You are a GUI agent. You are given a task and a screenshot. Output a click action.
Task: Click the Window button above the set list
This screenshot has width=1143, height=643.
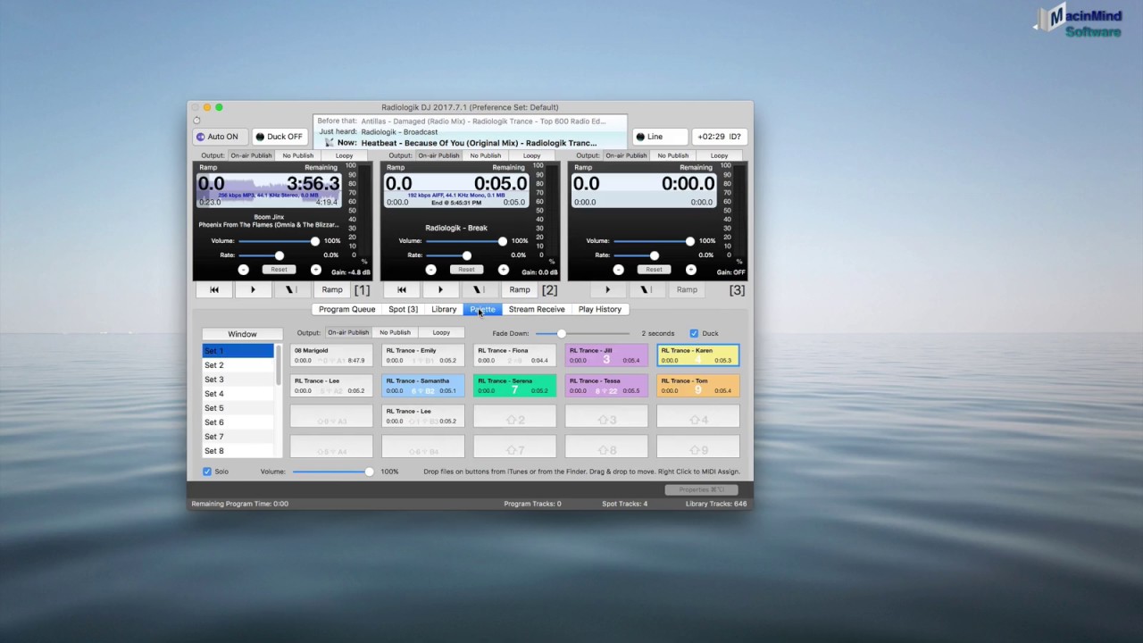[x=242, y=334]
